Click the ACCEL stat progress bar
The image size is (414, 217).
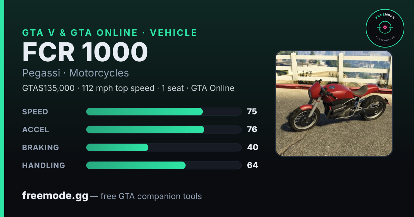point(164,130)
